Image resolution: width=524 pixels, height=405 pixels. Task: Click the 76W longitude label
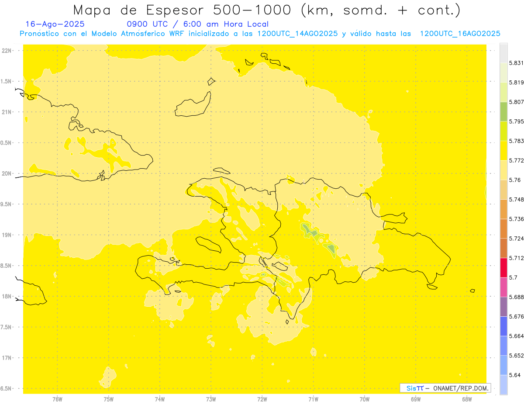[57, 399]
